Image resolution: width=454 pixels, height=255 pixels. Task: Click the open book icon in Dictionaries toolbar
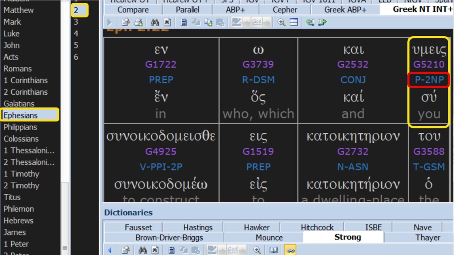(274, 250)
